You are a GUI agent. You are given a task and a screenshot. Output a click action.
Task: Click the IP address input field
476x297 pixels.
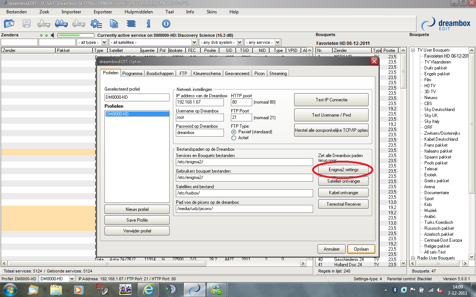(x=200, y=102)
